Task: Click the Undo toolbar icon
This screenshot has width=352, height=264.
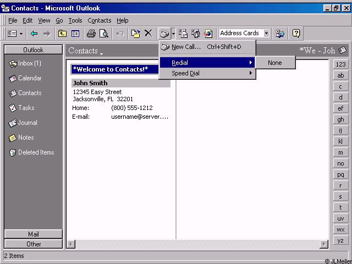Action: (x=120, y=34)
